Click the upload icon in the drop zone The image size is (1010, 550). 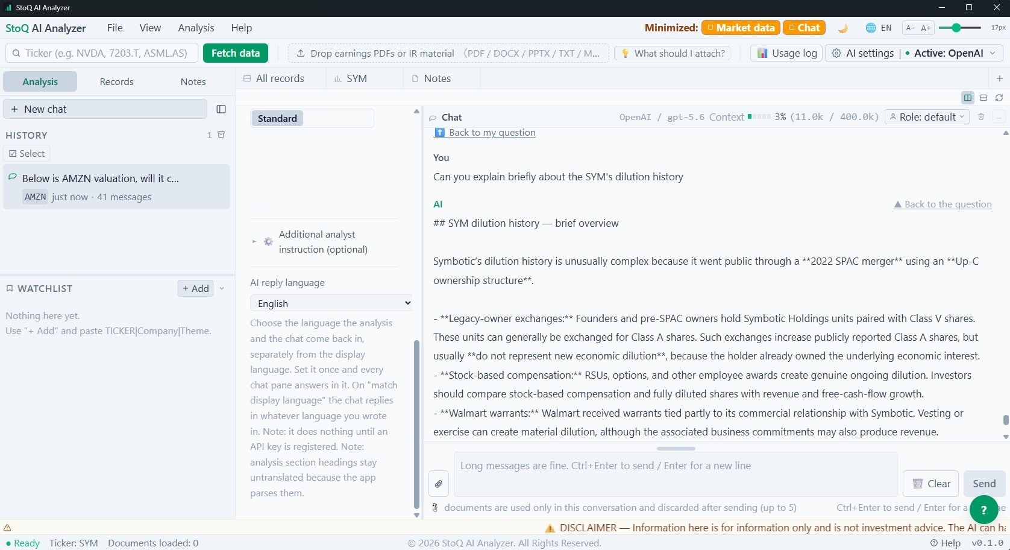click(x=300, y=53)
